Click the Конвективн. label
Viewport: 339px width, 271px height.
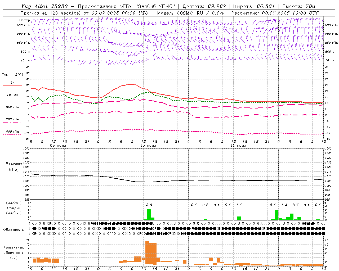click(14, 247)
